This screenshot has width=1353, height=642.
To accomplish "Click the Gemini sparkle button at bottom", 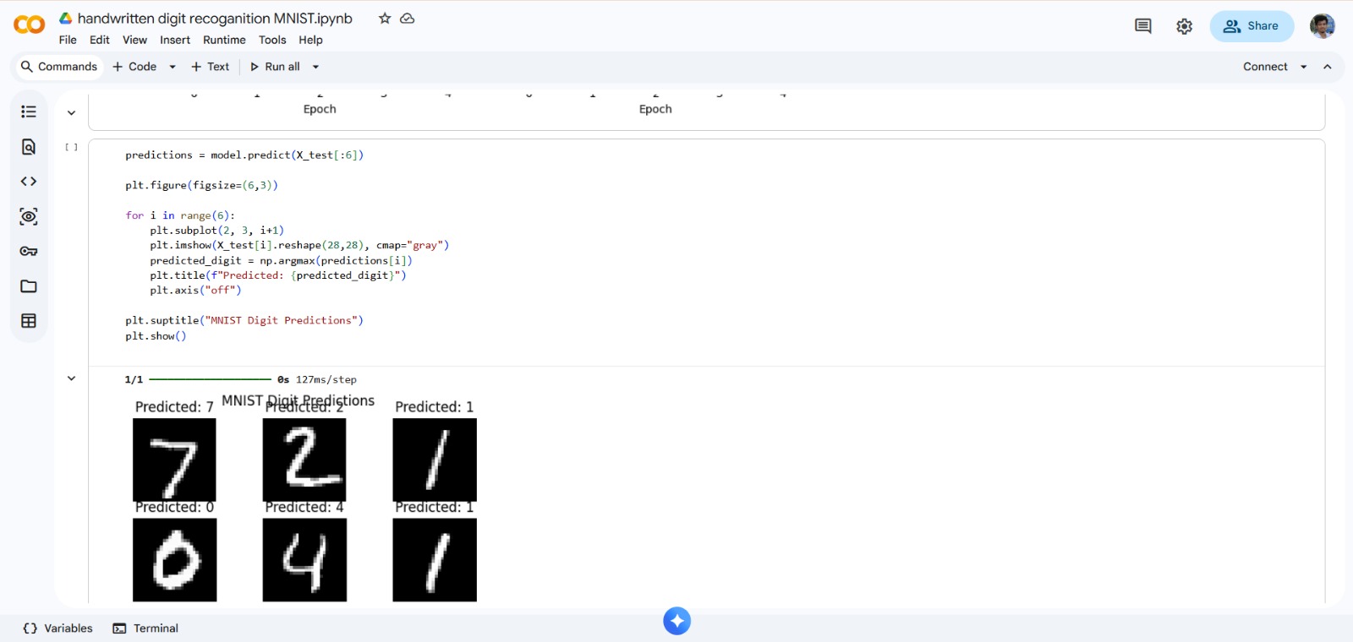I will point(676,621).
